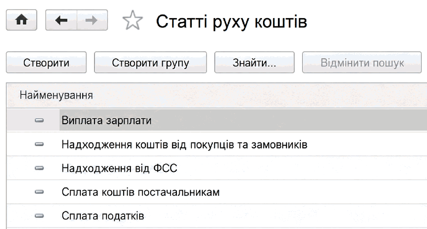The height and width of the screenshot is (229, 427).
Task: Click the item icon beside Сплата податків
Action: (x=39, y=216)
